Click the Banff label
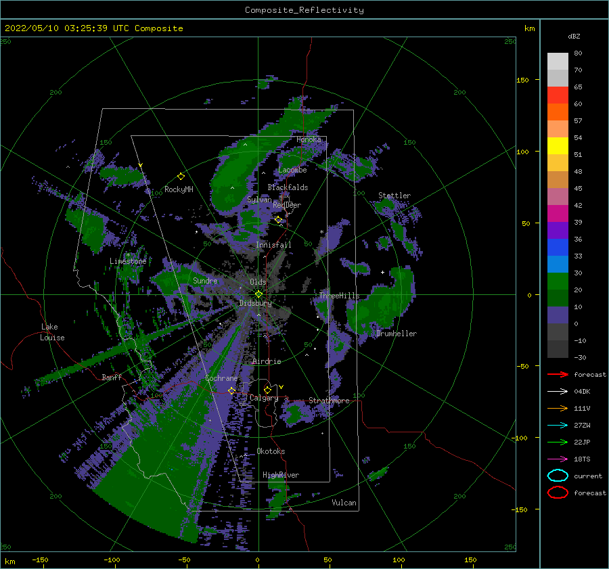609x569 pixels. (112, 378)
